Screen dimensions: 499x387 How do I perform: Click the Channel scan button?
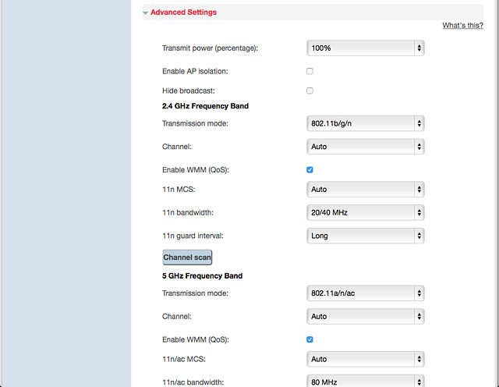point(187,257)
